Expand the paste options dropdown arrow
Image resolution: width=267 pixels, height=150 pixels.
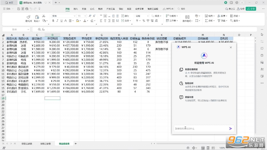pyautogui.click(x=39, y=21)
